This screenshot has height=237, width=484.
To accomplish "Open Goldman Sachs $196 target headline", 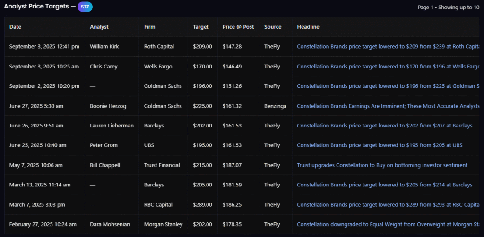I will click(388, 86).
